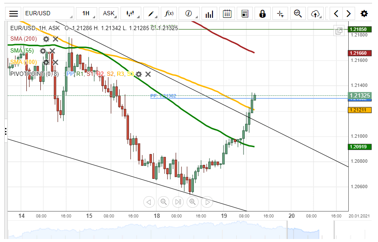
Task: Open the calculator icon in toolbar
Action: click(245, 14)
